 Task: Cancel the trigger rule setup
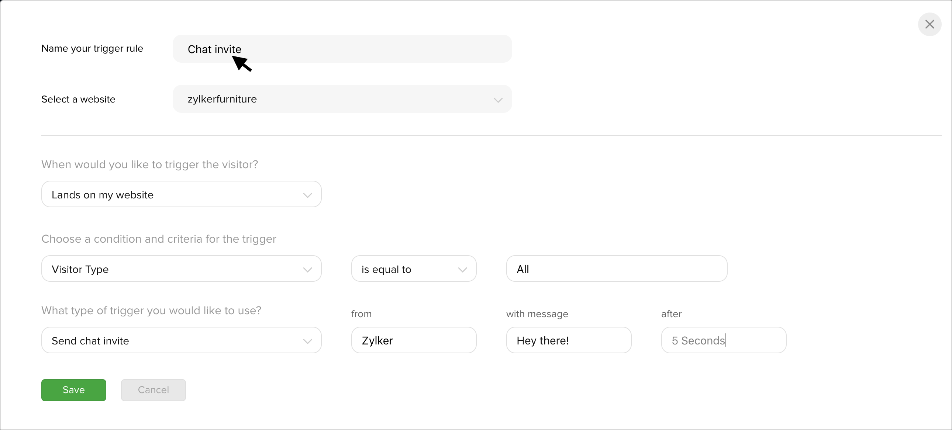(x=154, y=390)
